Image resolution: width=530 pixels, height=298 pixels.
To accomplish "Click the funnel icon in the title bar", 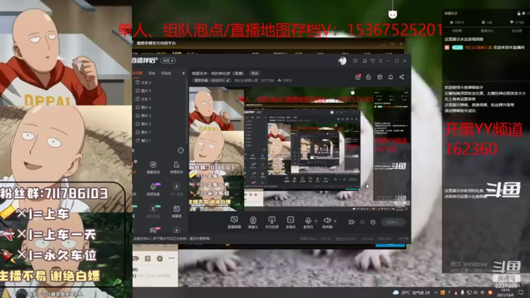I will [x=372, y=61].
